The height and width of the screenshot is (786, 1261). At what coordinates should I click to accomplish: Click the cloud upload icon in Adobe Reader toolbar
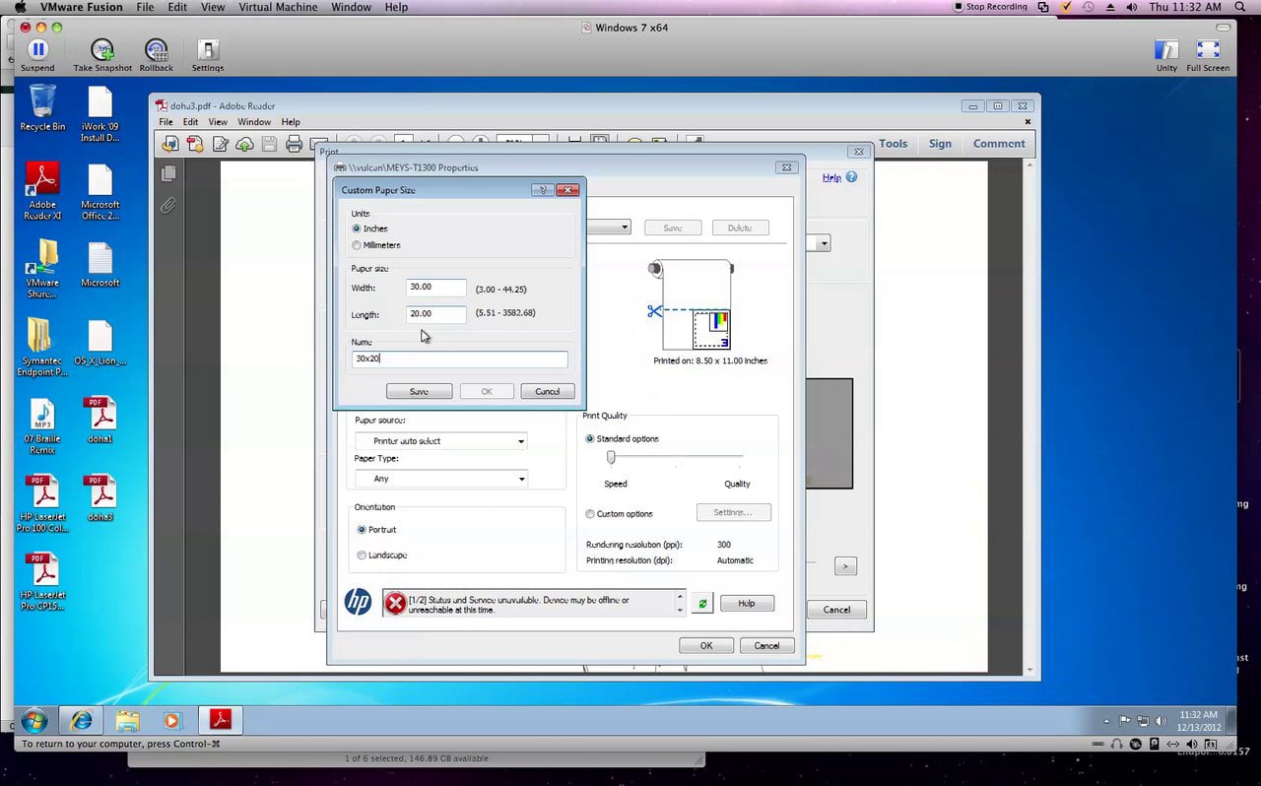pyautogui.click(x=244, y=144)
